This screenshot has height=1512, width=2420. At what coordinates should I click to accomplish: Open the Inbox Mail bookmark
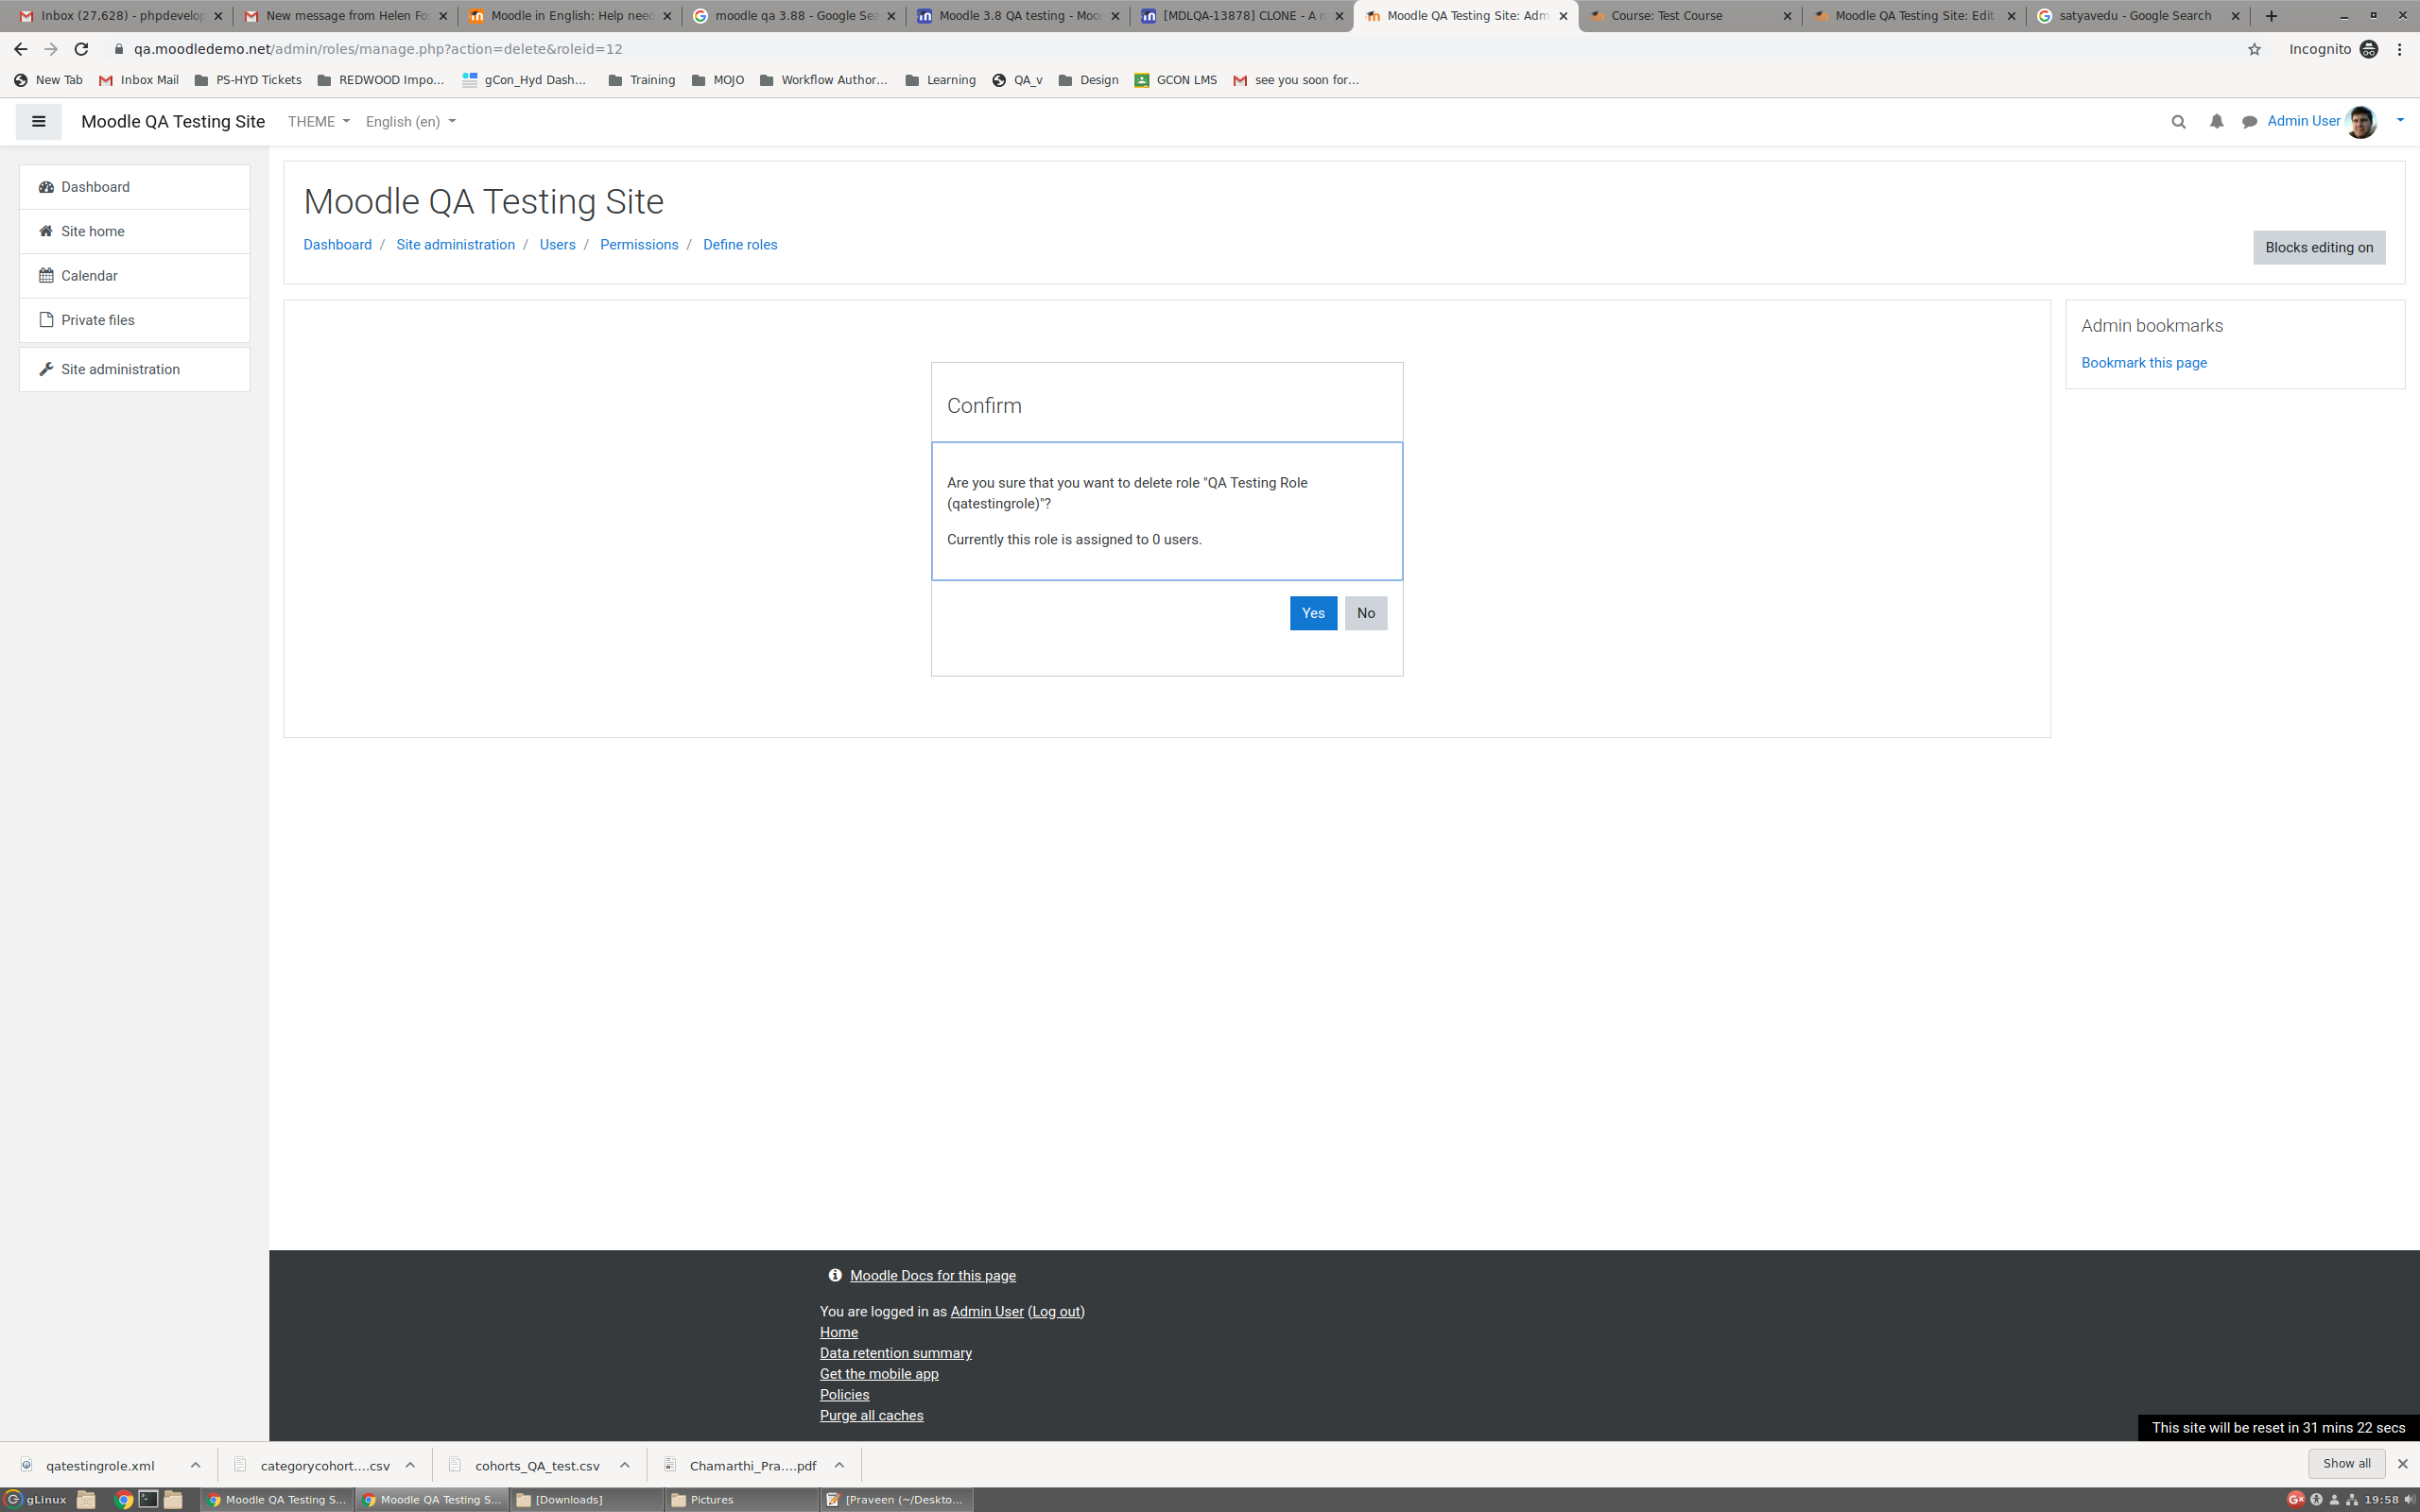coord(139,80)
